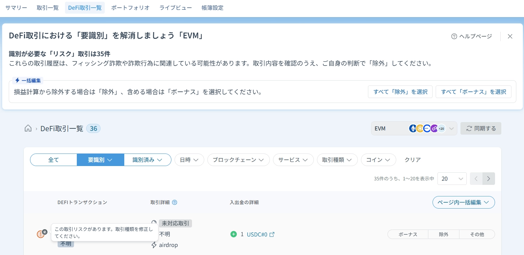Screen dimensions: 524x255
Task: Open the サマリー tab
Action: [x=16, y=8]
